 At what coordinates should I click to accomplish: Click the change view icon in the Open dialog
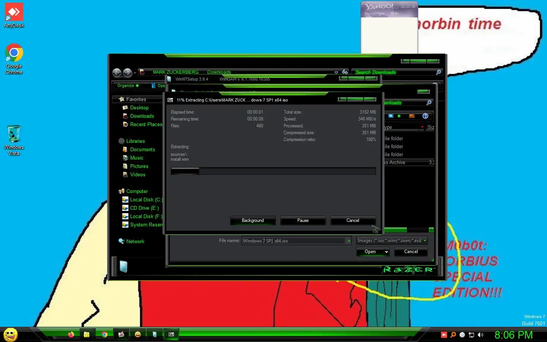pos(391,116)
